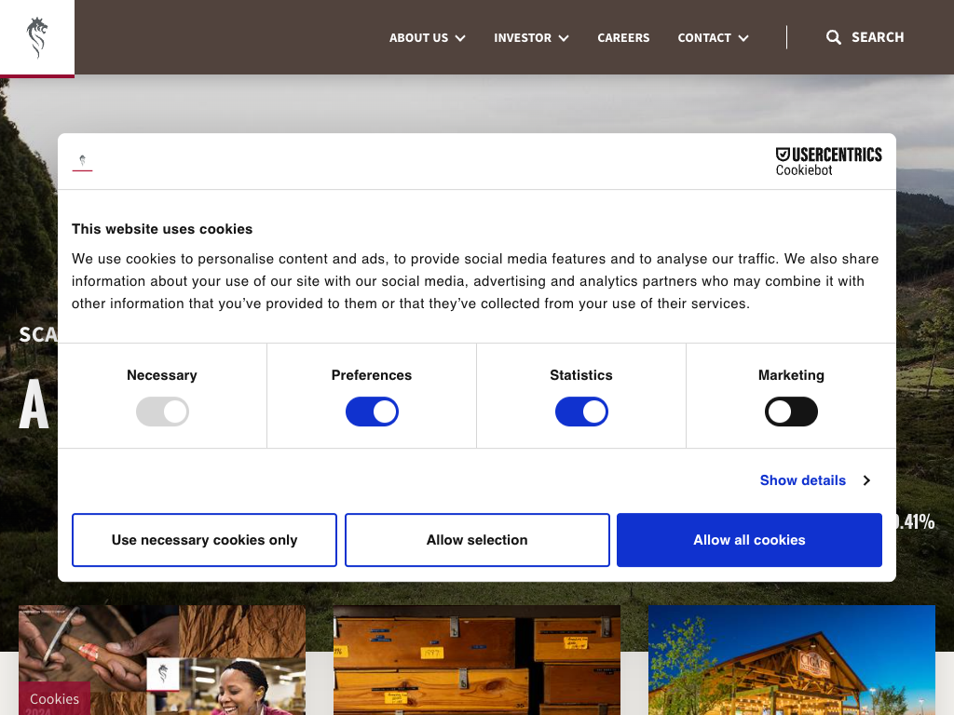This screenshot has height=715, width=954.
Task: Click the small logo in cookie dialog
Action: pyautogui.click(x=82, y=162)
